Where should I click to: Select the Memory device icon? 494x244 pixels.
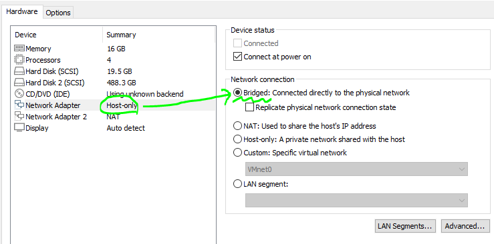19,49
